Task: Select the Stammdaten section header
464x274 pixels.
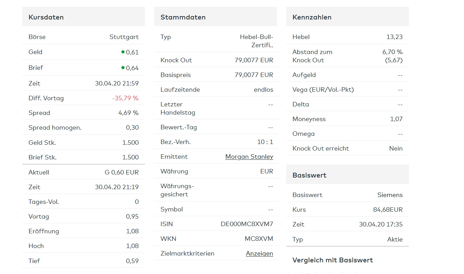Action: (x=183, y=17)
